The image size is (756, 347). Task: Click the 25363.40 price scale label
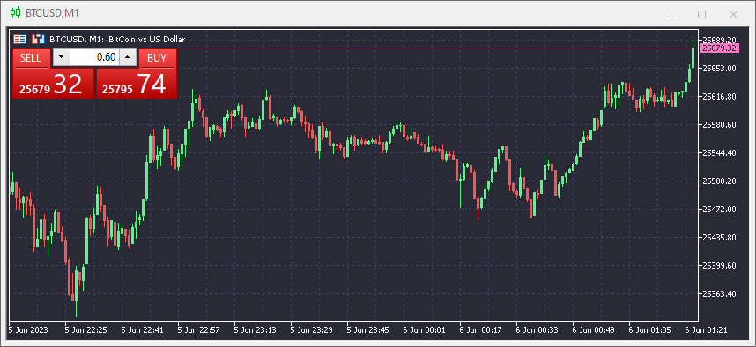click(718, 293)
